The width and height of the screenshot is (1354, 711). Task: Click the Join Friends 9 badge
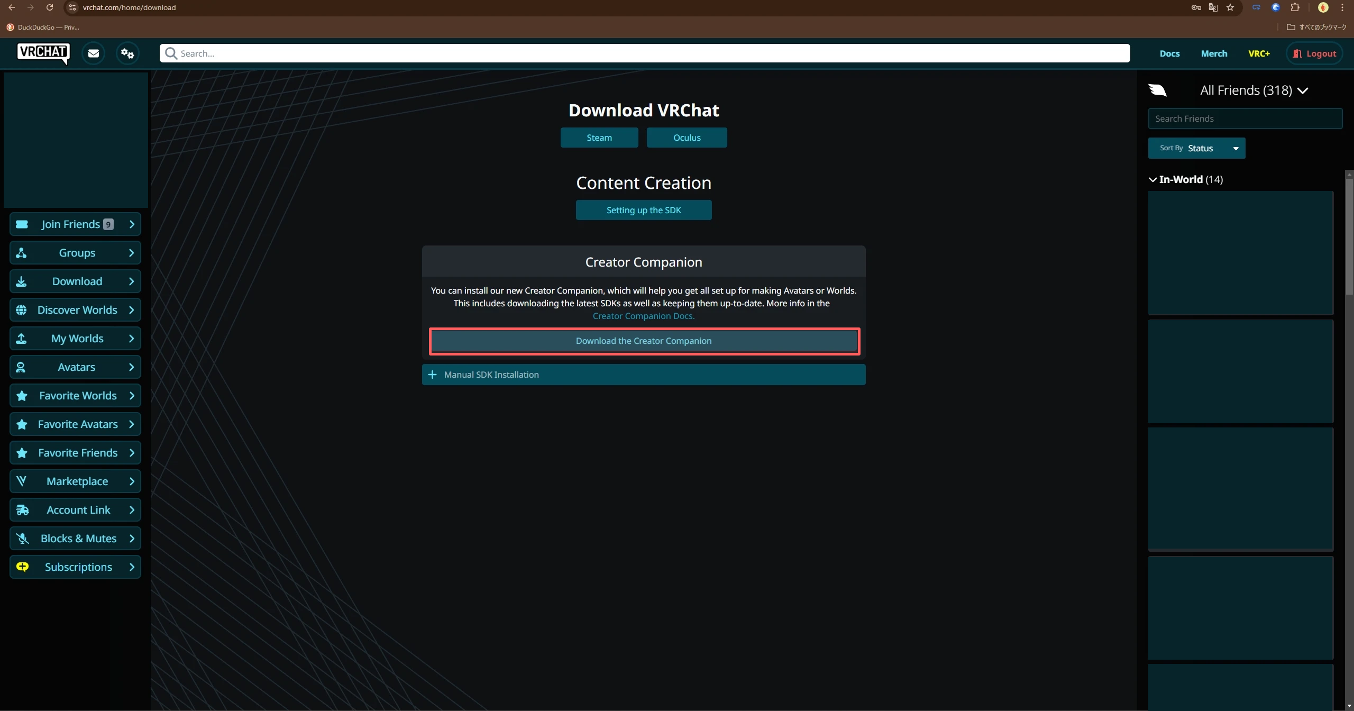click(x=108, y=224)
